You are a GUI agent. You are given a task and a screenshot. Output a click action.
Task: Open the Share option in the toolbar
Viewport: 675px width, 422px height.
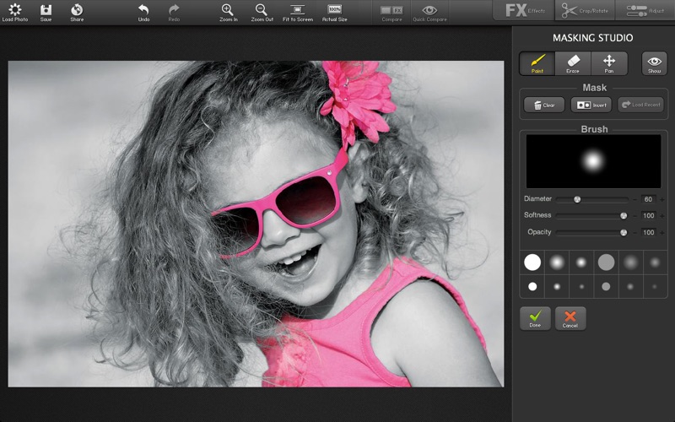click(x=77, y=9)
